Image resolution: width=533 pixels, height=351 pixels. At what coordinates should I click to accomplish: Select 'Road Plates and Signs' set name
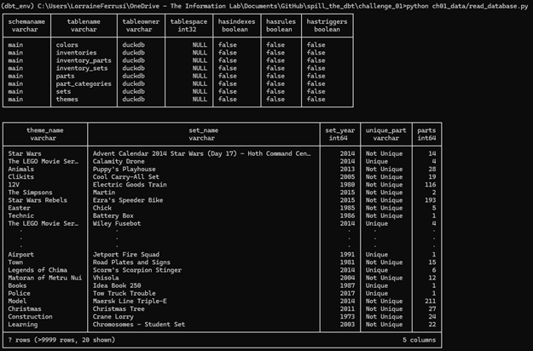131,262
